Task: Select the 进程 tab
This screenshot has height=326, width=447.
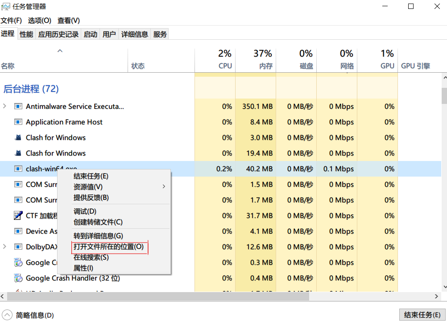Action: tap(8, 33)
